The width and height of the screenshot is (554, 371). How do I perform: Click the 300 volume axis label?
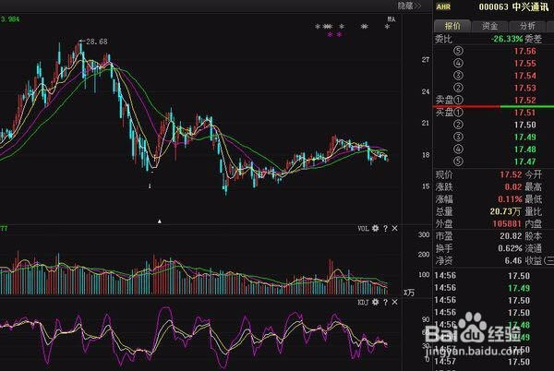424,234
